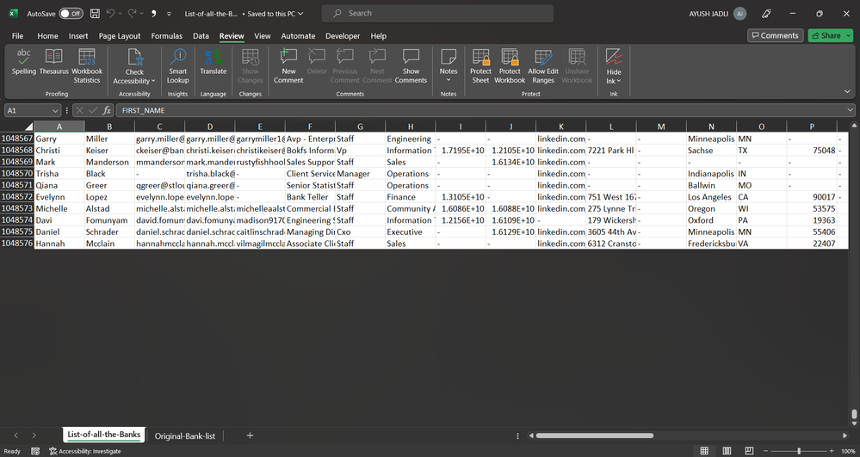Click Show Comments in ribbon
The width and height of the screenshot is (860, 457).
(x=411, y=65)
